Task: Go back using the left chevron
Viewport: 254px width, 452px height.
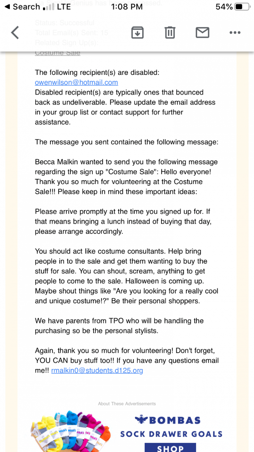Action: [x=15, y=32]
